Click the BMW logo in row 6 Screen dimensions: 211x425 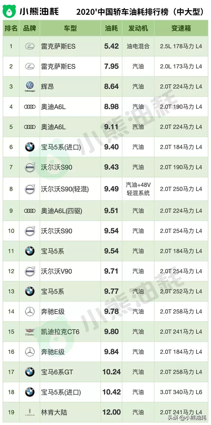[x=30, y=147]
